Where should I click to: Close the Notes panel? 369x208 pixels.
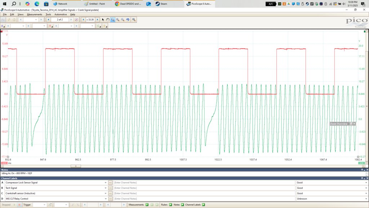(367, 170)
